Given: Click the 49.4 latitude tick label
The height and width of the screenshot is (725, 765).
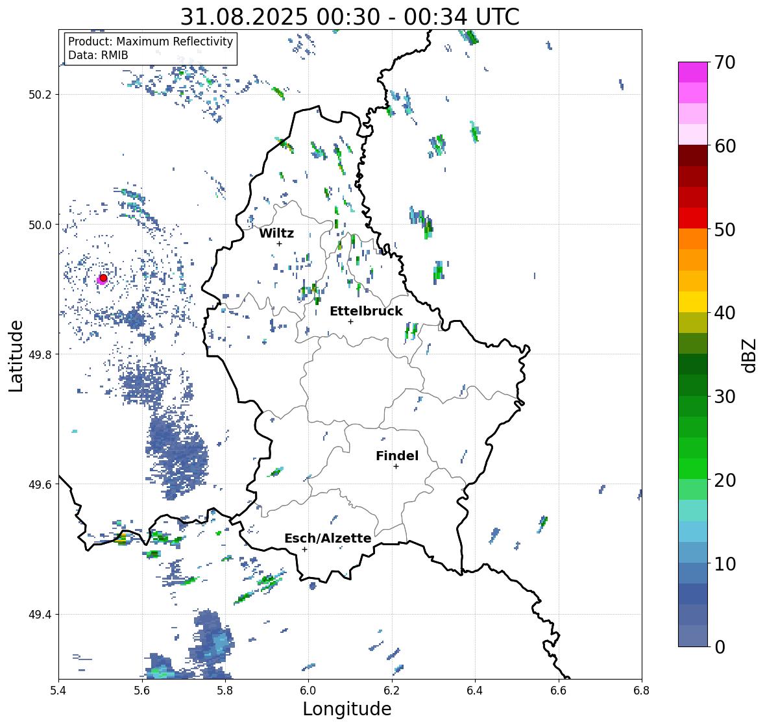Looking at the screenshot, I should coord(40,615).
